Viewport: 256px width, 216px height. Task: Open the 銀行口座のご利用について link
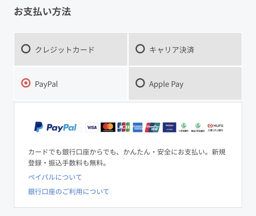pyautogui.click(x=69, y=191)
